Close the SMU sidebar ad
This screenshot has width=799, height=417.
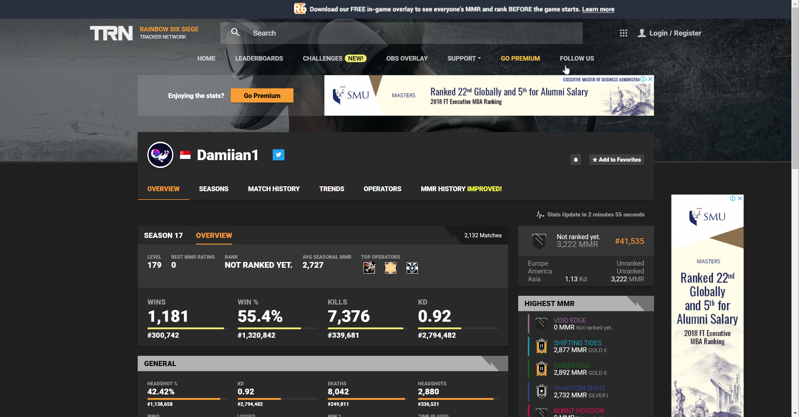[740, 198]
